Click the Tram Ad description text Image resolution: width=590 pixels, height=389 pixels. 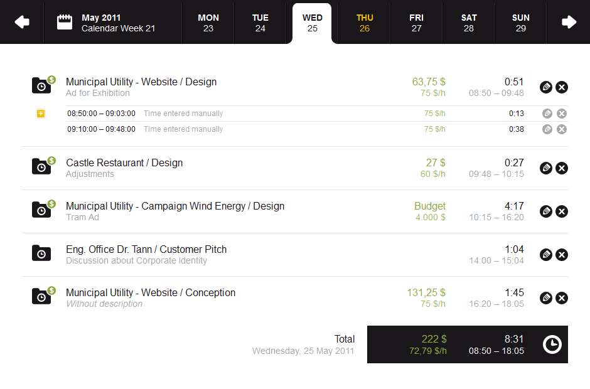click(82, 217)
